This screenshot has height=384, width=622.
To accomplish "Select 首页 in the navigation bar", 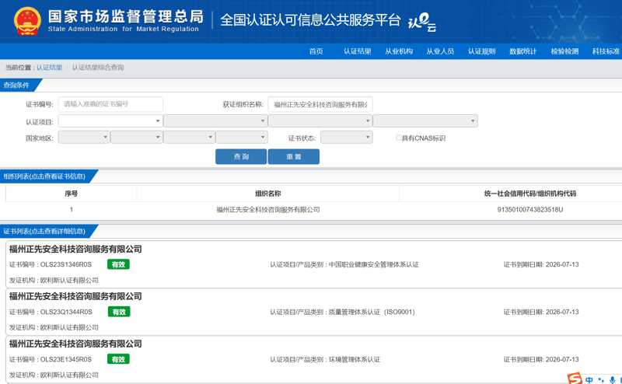I will pos(316,51).
